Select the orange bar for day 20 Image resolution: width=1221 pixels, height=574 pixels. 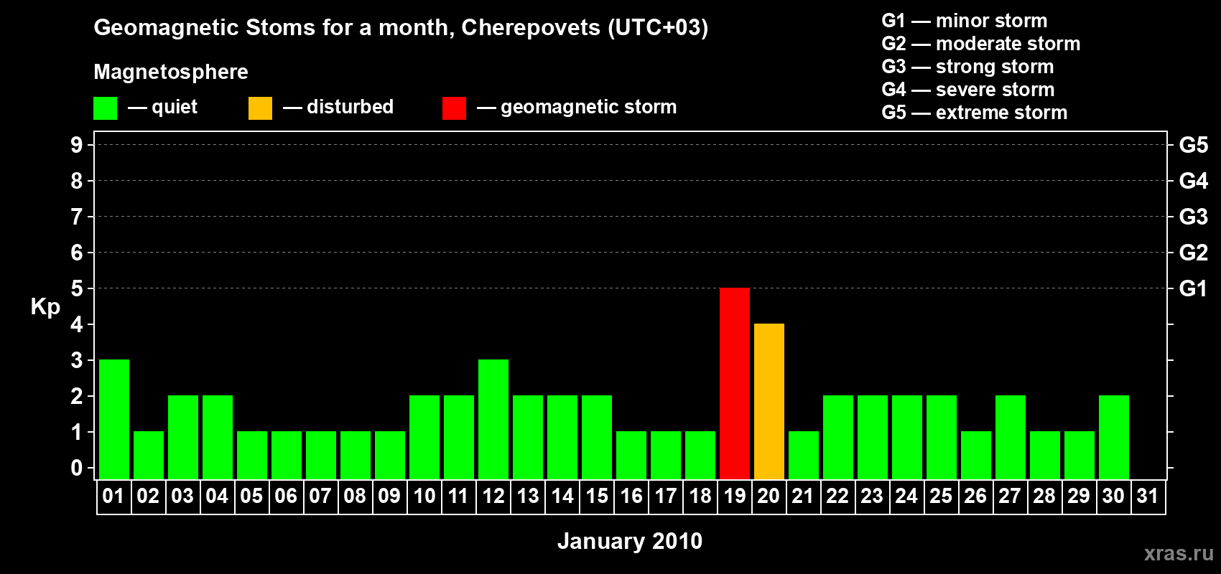(769, 401)
